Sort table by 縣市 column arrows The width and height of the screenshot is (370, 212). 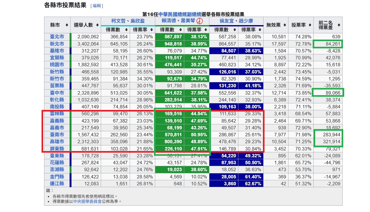pyautogui.click(x=67, y=25)
